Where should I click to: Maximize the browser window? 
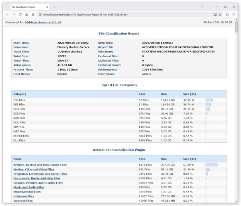(x=225, y=7)
